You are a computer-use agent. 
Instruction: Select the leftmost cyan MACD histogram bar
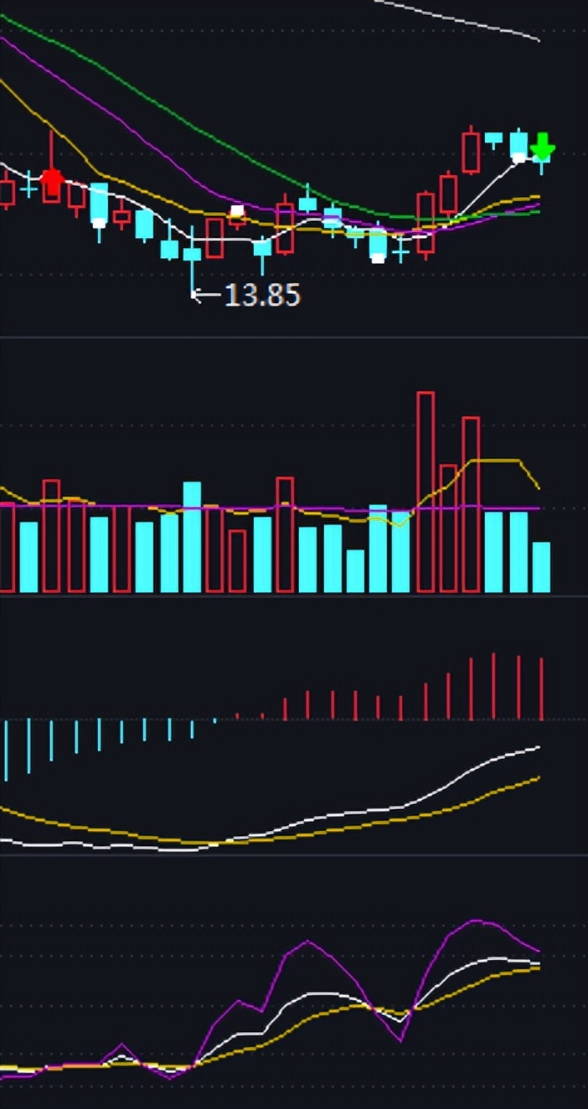pos(6,750)
